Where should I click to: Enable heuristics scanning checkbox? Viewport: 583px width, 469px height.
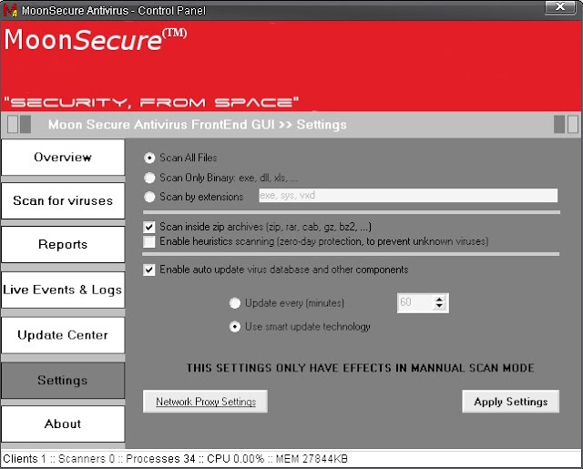(149, 241)
